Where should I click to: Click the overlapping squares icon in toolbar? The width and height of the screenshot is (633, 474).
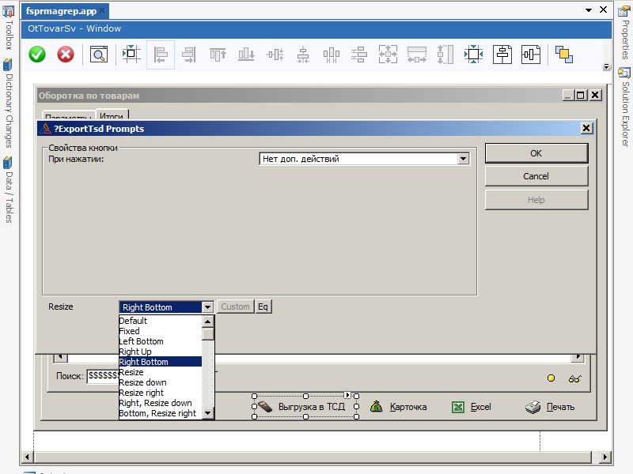click(563, 54)
